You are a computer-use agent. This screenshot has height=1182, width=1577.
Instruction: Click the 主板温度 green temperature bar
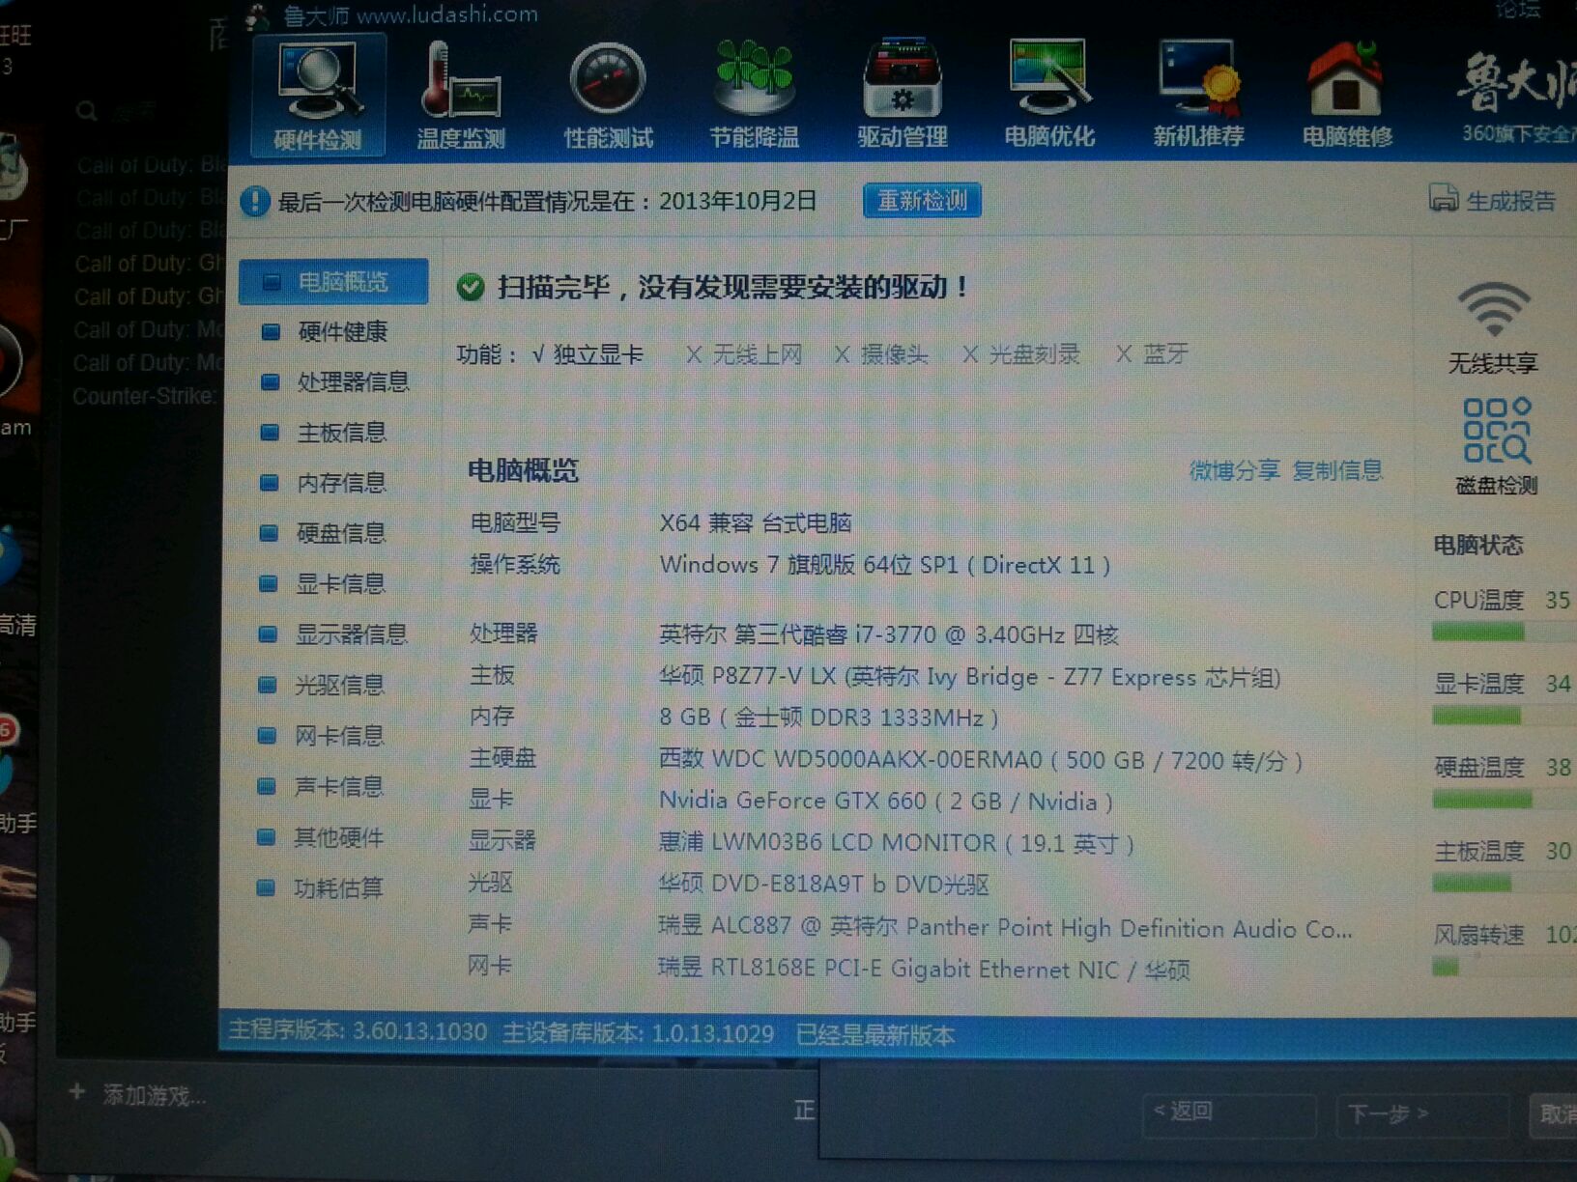[1472, 883]
